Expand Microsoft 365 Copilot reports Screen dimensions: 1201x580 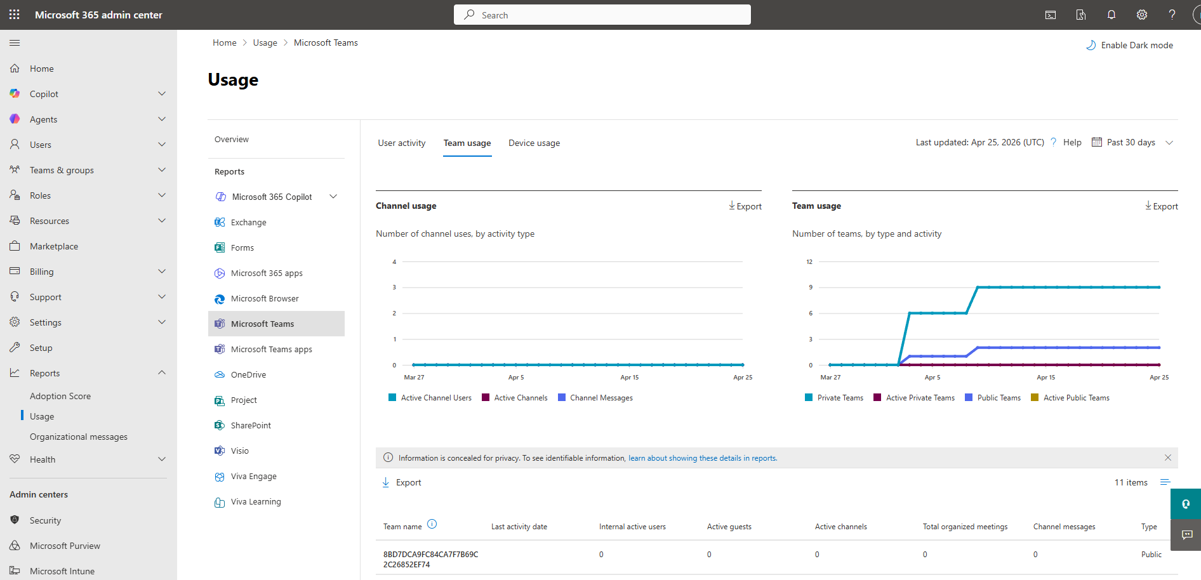click(333, 197)
